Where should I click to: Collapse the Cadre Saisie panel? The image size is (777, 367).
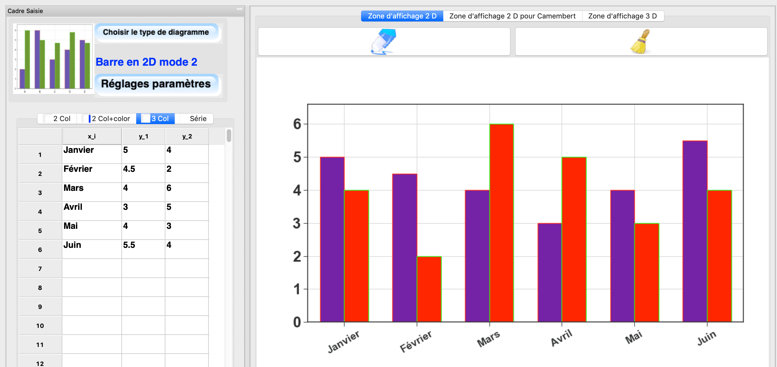240,9
